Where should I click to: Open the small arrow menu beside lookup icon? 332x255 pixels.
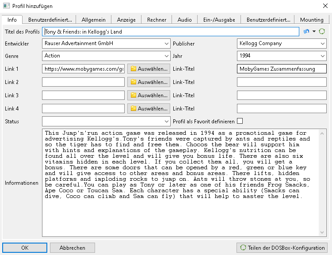[x=314, y=32]
